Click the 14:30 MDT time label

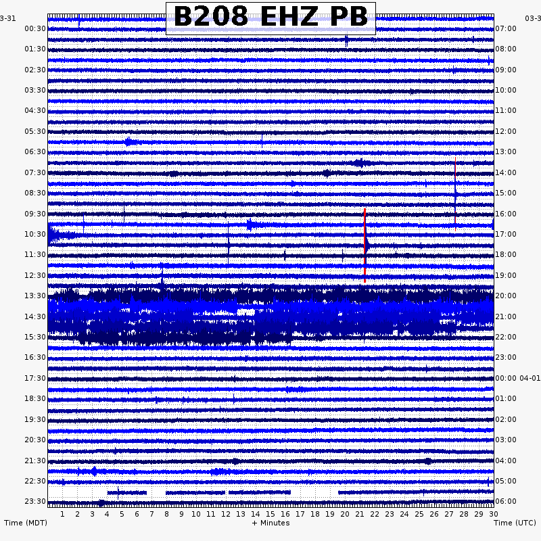[35, 316]
